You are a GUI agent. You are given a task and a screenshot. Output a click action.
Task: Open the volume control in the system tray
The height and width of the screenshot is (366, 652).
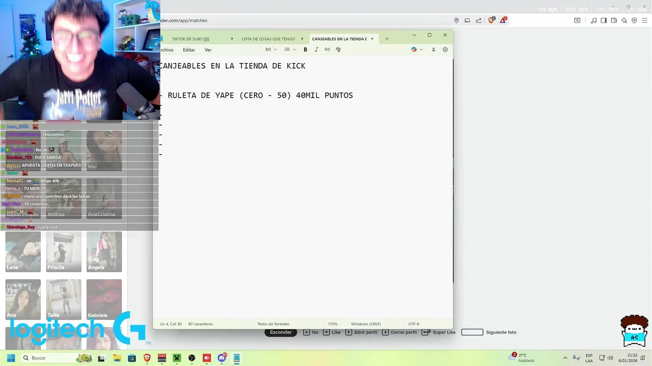point(610,358)
